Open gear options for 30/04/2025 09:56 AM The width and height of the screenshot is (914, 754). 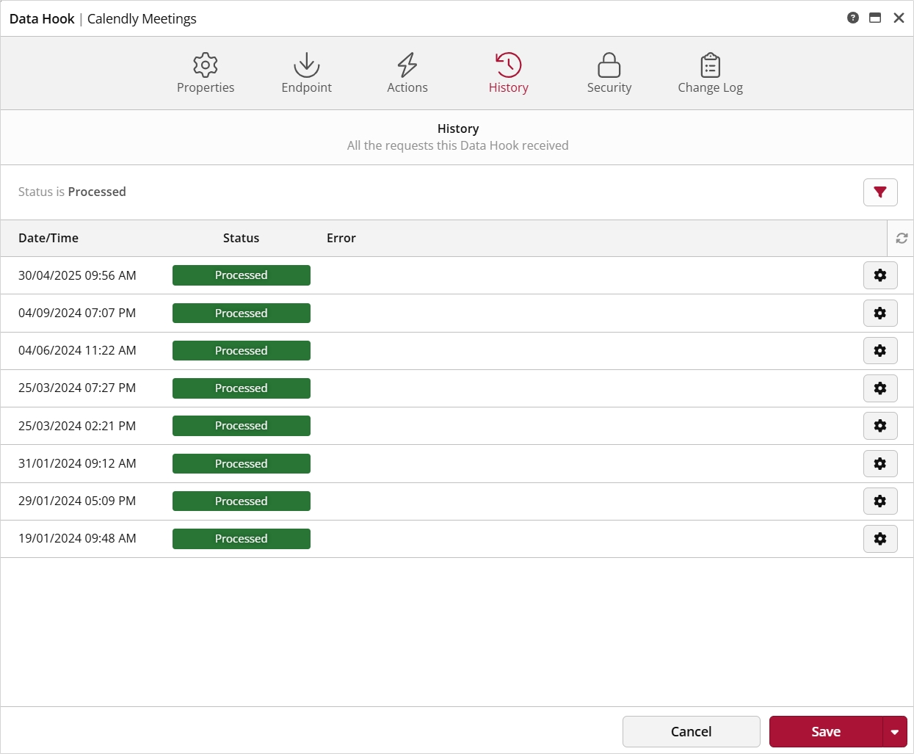880,275
